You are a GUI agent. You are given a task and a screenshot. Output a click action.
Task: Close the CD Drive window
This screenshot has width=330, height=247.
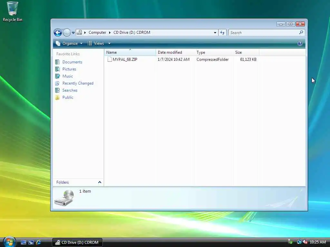[300, 24]
